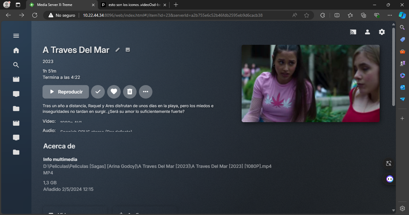The width and height of the screenshot is (409, 215).
Task: Open the server settings gear
Action: [382, 32]
